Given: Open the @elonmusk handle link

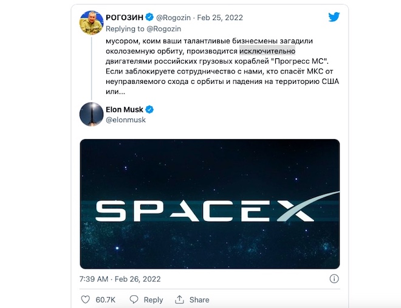Looking at the screenshot, I should [x=126, y=120].
